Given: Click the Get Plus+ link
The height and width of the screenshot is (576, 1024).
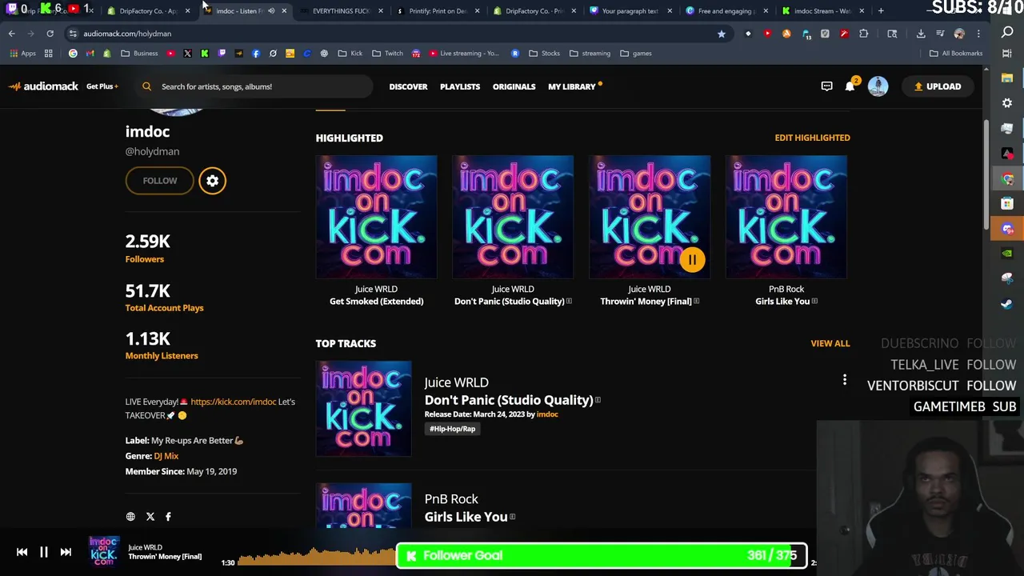Looking at the screenshot, I should tap(102, 86).
